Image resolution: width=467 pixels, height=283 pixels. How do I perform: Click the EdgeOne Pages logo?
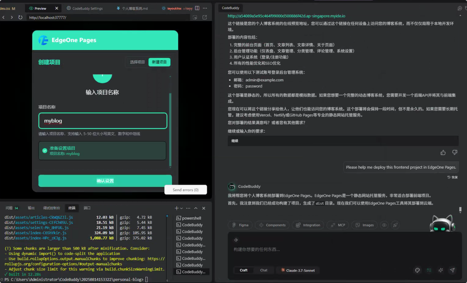point(43,40)
